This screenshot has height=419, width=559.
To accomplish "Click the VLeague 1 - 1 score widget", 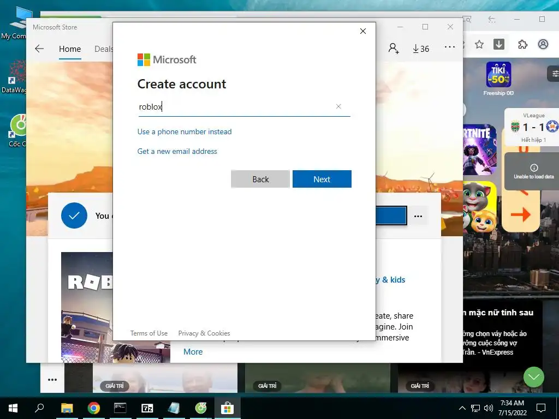I will [x=533, y=127].
